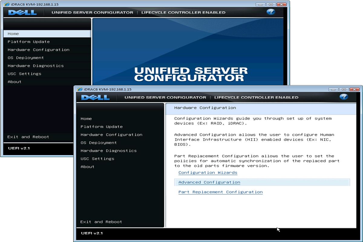Click back window title iDRAC6 KVM-192.168.1.15
Image resolution: width=363 pixels, height=242 pixels.
coord(35,4)
